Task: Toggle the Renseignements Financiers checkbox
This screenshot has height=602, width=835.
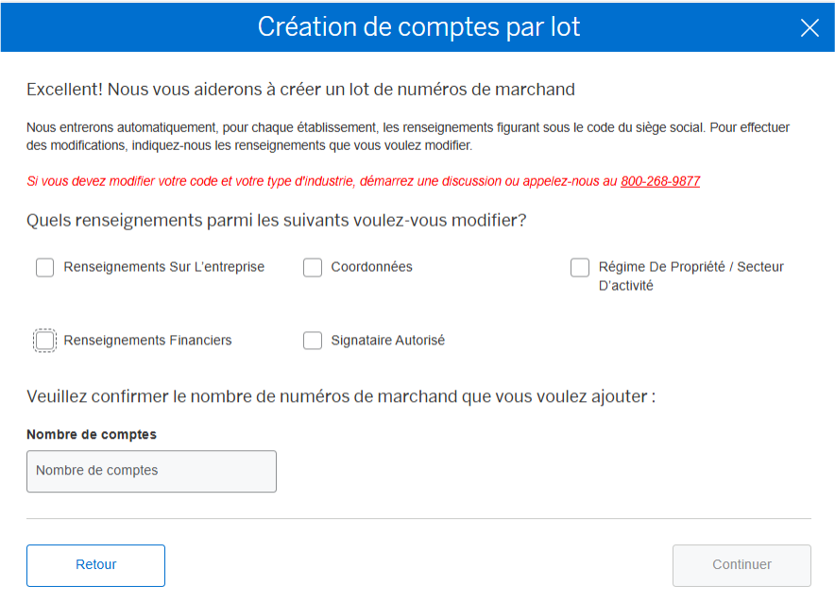Action: point(45,341)
